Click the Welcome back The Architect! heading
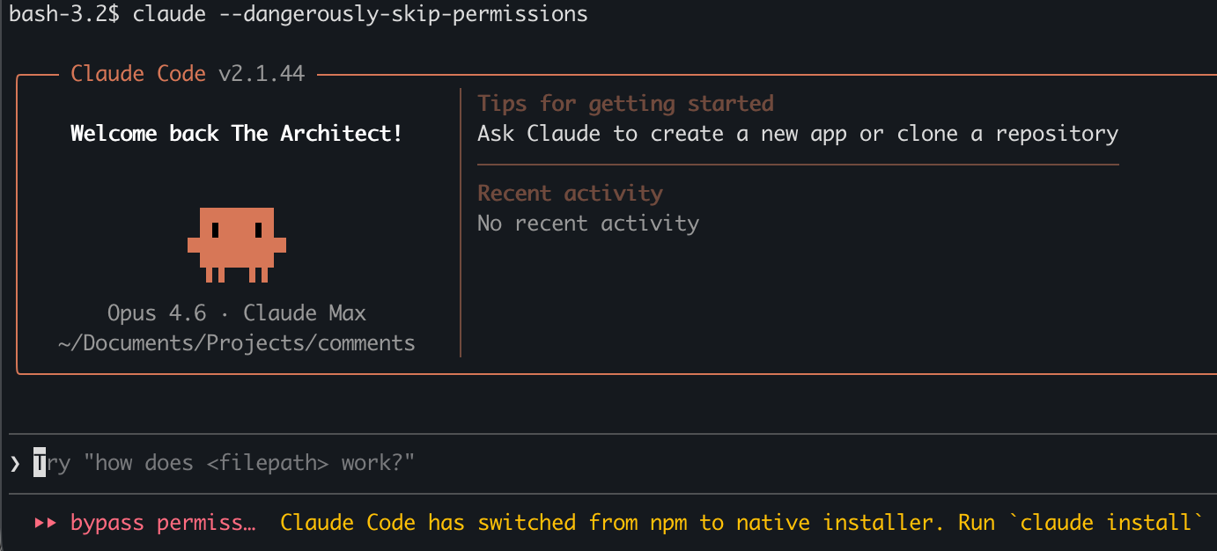The width and height of the screenshot is (1217, 551). point(236,134)
